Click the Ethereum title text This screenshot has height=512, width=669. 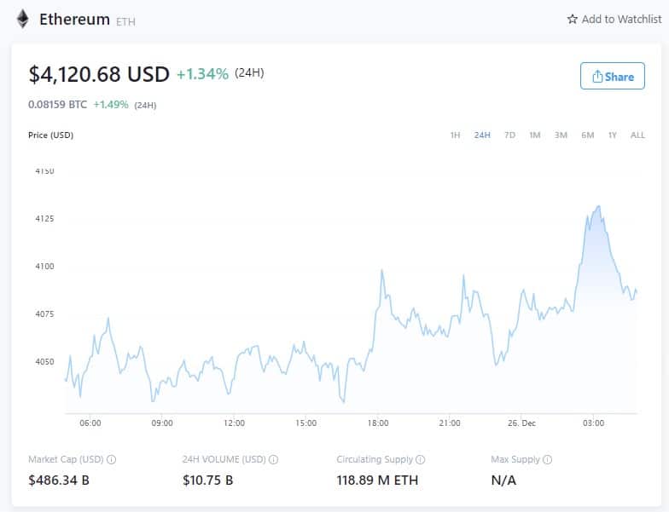(x=75, y=19)
